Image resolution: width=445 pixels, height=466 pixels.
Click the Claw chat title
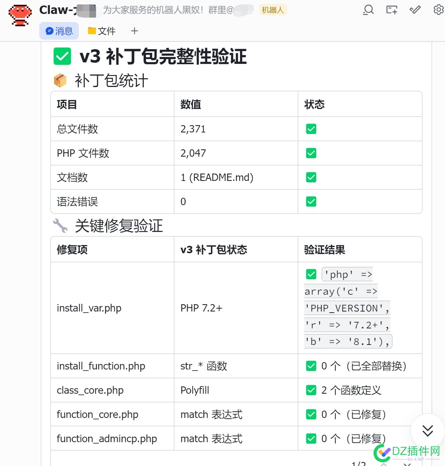pos(67,10)
